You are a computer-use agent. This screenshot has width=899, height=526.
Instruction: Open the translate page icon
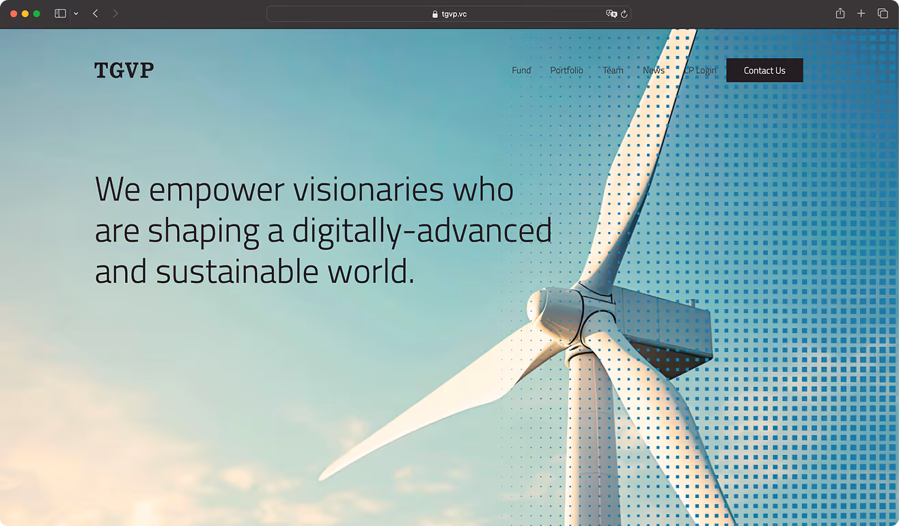pyautogui.click(x=611, y=14)
